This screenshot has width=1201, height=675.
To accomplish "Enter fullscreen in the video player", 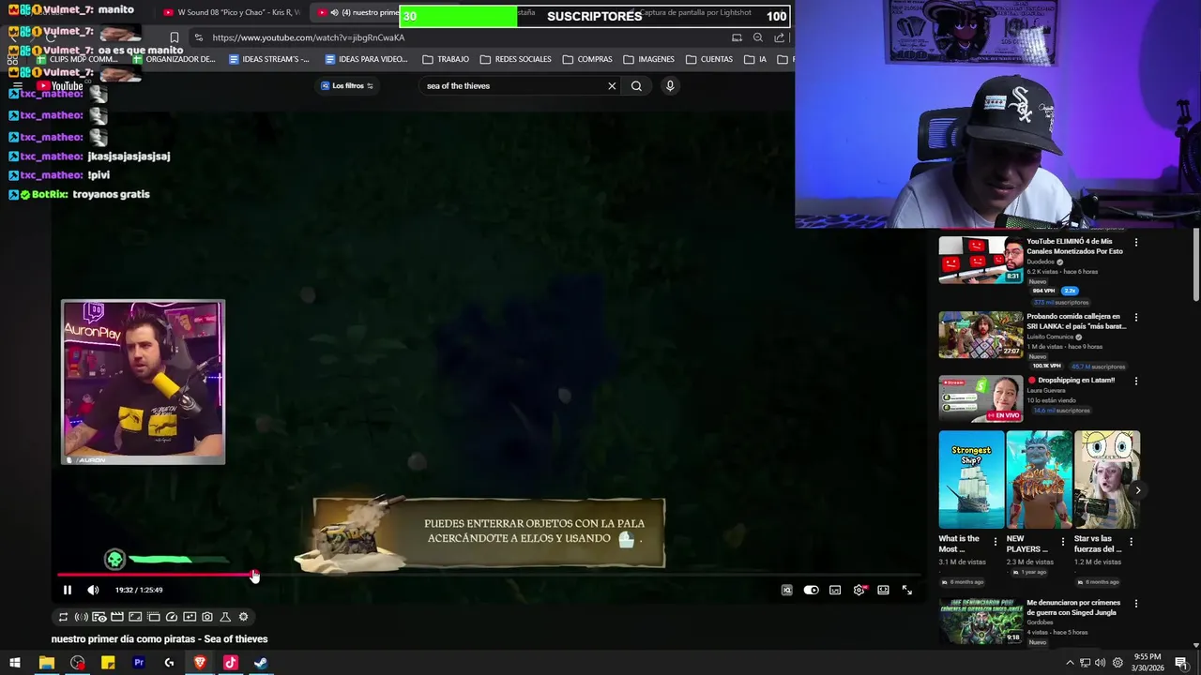I will coord(907,590).
